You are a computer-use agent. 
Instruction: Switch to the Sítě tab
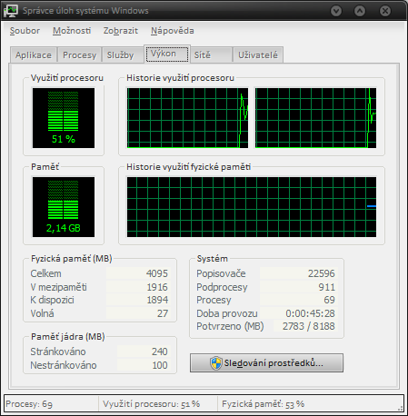pyautogui.click(x=211, y=55)
